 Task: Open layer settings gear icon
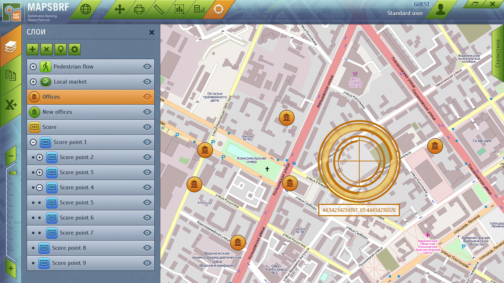tap(75, 49)
